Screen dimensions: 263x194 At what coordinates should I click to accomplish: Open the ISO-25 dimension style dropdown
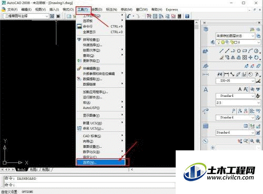[x=235, y=81]
